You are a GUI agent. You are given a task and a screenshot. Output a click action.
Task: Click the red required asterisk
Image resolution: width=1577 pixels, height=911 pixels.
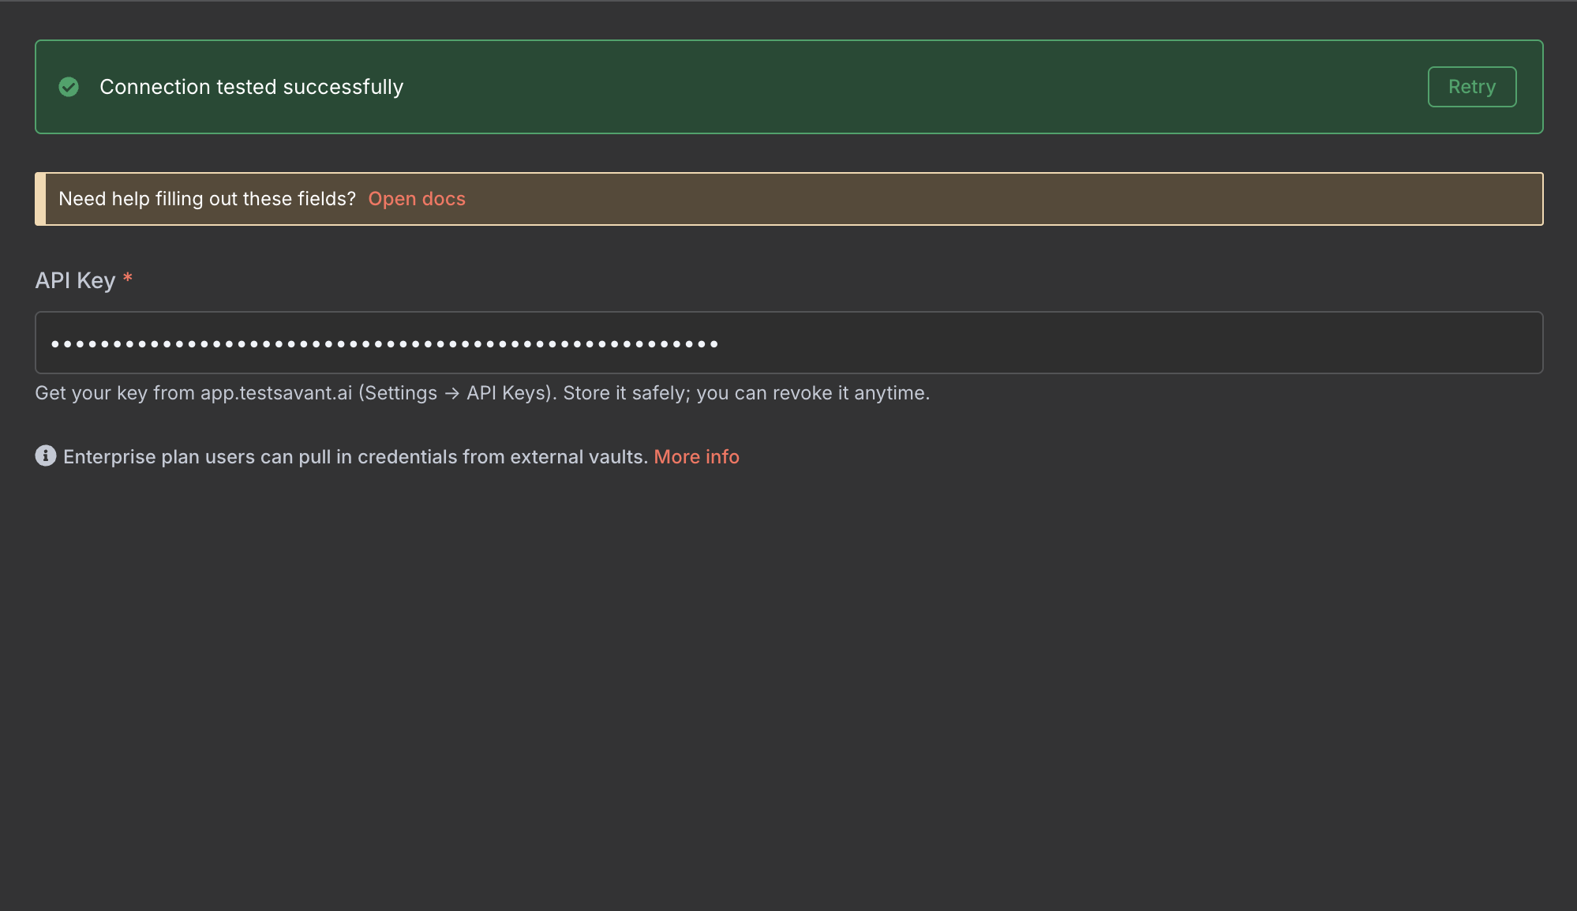[x=128, y=279]
